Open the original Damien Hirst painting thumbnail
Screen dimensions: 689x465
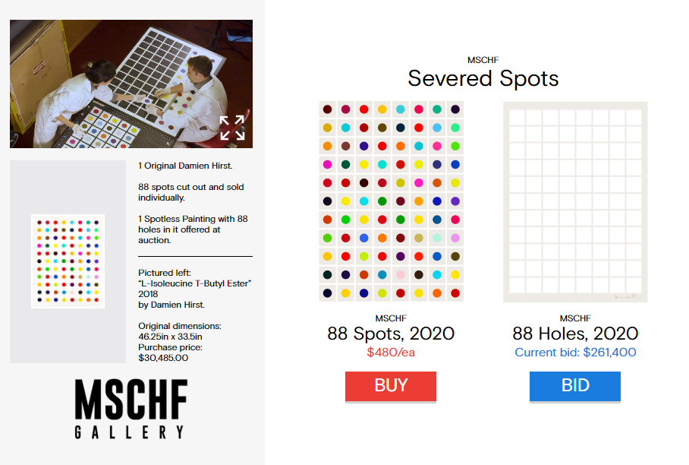tap(68, 261)
